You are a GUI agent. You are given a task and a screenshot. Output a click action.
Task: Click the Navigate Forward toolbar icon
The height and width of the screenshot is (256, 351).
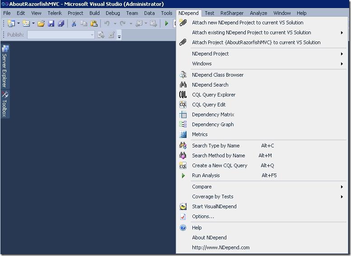pos(153,23)
